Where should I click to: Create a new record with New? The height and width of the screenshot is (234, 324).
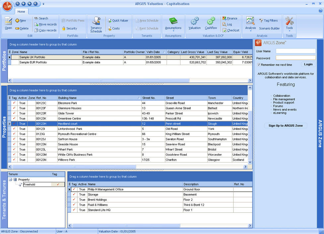pos(21,21)
